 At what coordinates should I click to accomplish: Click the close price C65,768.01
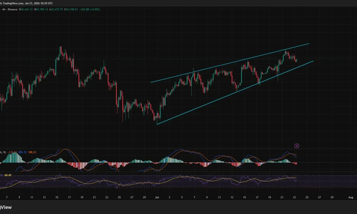[x=71, y=9]
